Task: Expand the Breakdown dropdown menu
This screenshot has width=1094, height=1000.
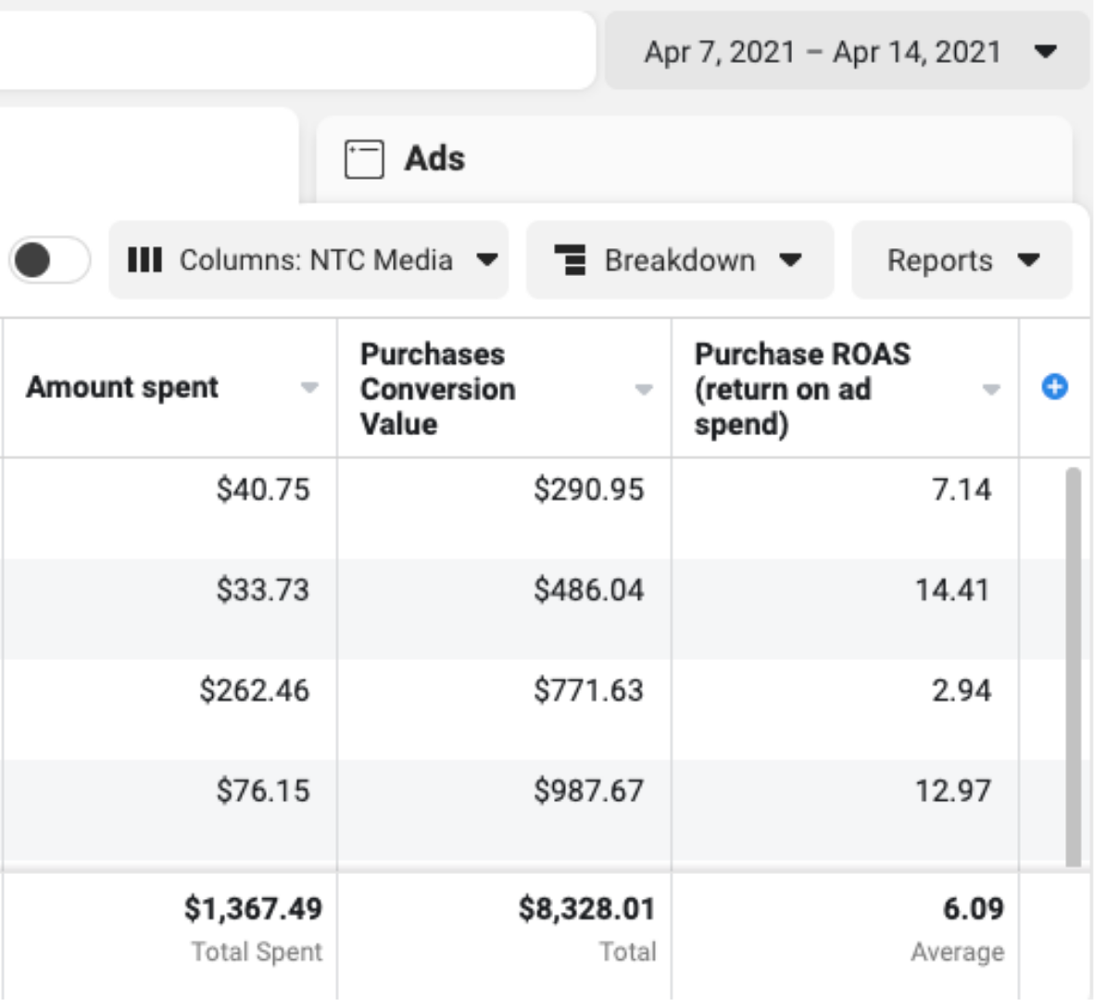Action: point(680,260)
